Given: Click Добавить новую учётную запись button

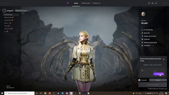Looking at the screenshot, I should [153, 65].
